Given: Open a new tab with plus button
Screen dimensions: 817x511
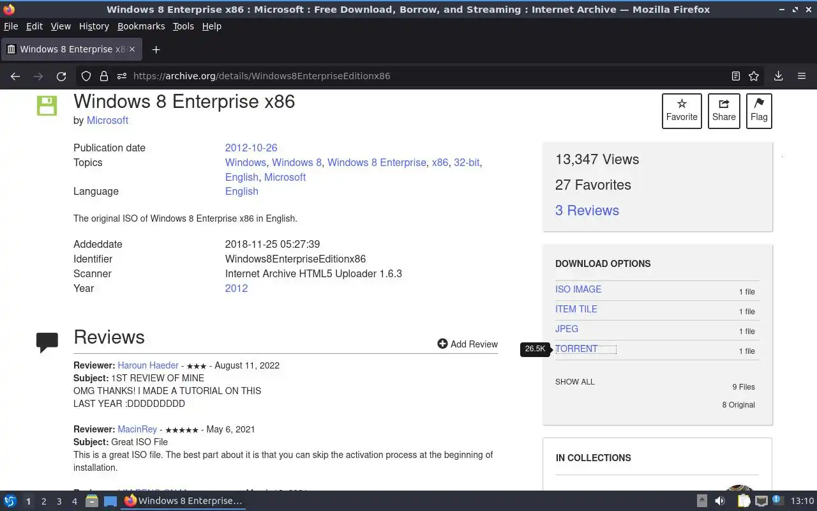Looking at the screenshot, I should tap(156, 49).
